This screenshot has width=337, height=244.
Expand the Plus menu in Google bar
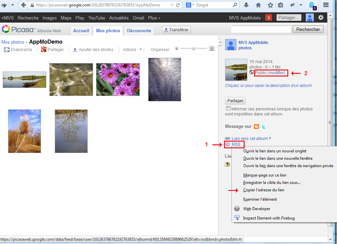point(154,18)
